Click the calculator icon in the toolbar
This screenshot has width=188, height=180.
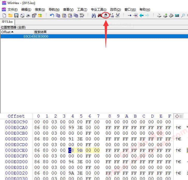(177, 16)
